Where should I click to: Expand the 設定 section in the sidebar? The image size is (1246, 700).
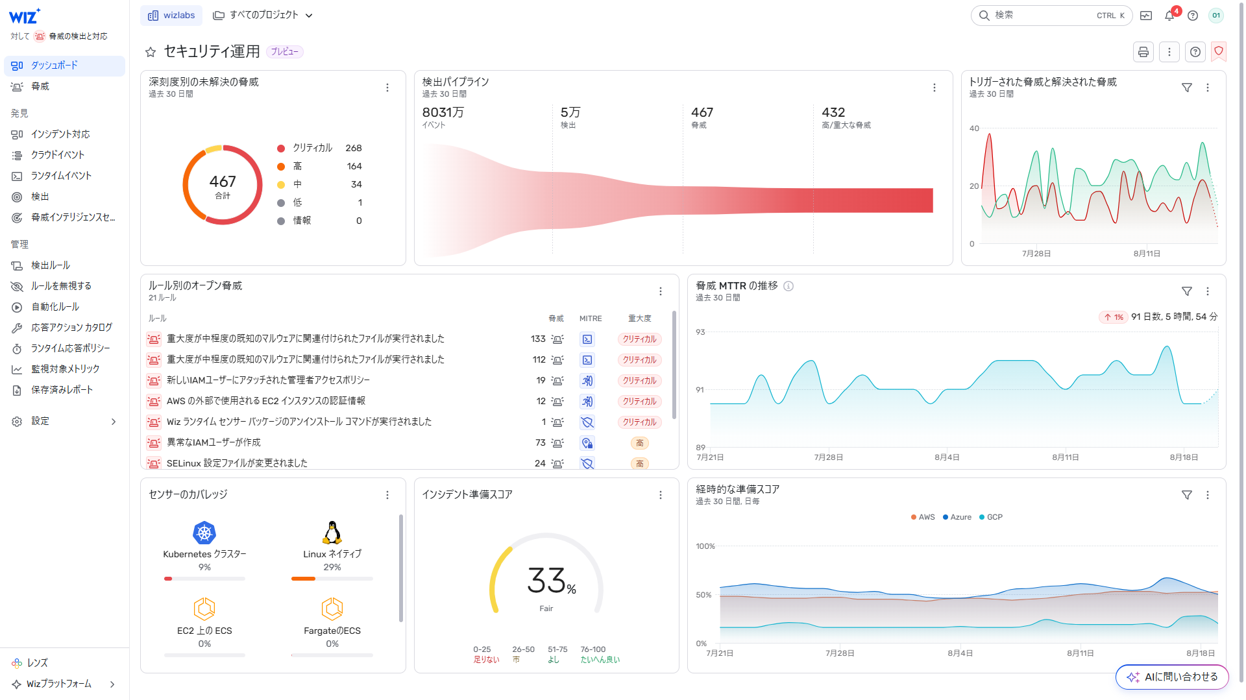click(40, 420)
